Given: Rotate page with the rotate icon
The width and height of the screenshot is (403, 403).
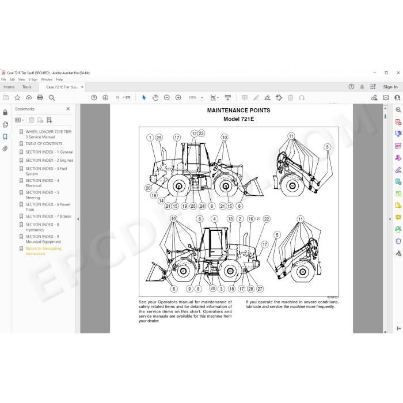Looking at the screenshot, I should 302,98.
